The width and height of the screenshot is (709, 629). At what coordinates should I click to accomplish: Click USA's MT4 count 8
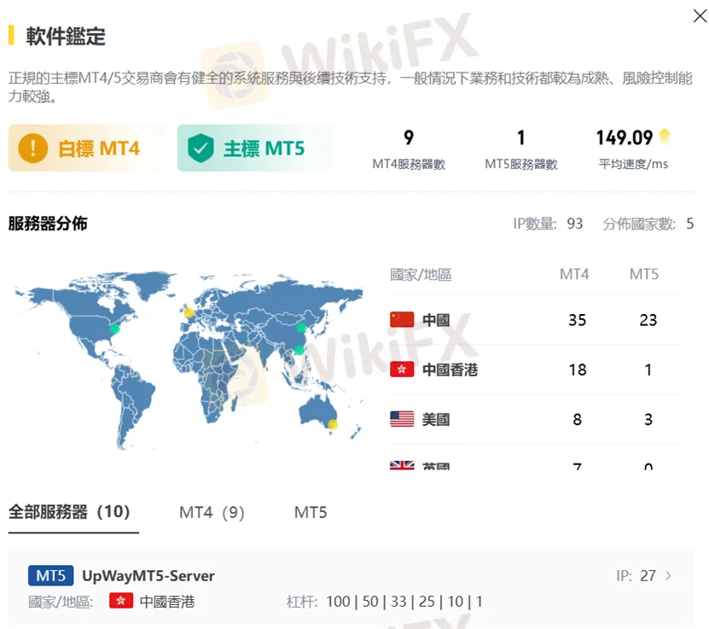[577, 420]
